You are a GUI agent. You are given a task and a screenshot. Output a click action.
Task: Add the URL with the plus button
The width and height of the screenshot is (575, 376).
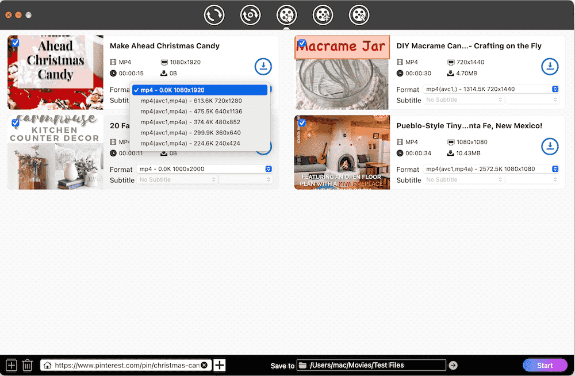pyautogui.click(x=219, y=365)
